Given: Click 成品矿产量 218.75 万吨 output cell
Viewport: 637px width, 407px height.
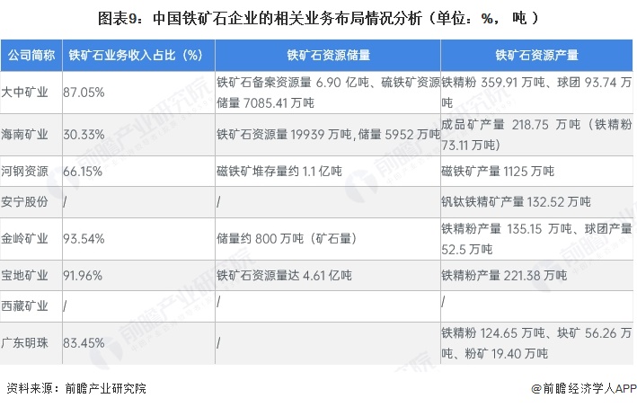Looking at the screenshot, I should coord(536,135).
